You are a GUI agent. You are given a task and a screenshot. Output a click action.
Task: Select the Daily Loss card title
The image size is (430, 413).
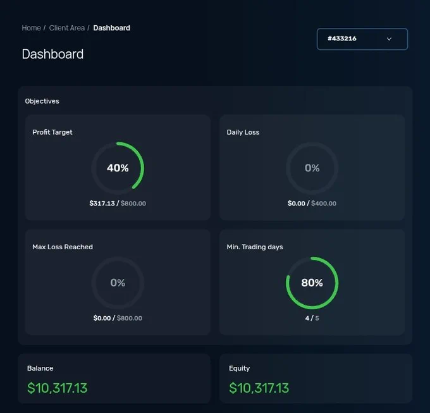243,132
